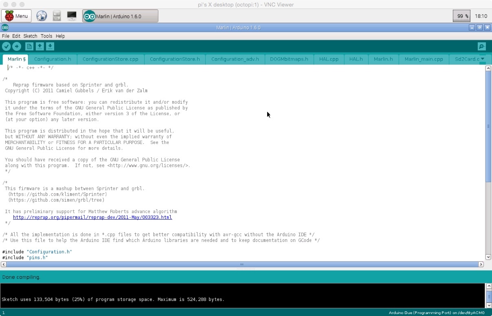Open the Tools menu

46,36
